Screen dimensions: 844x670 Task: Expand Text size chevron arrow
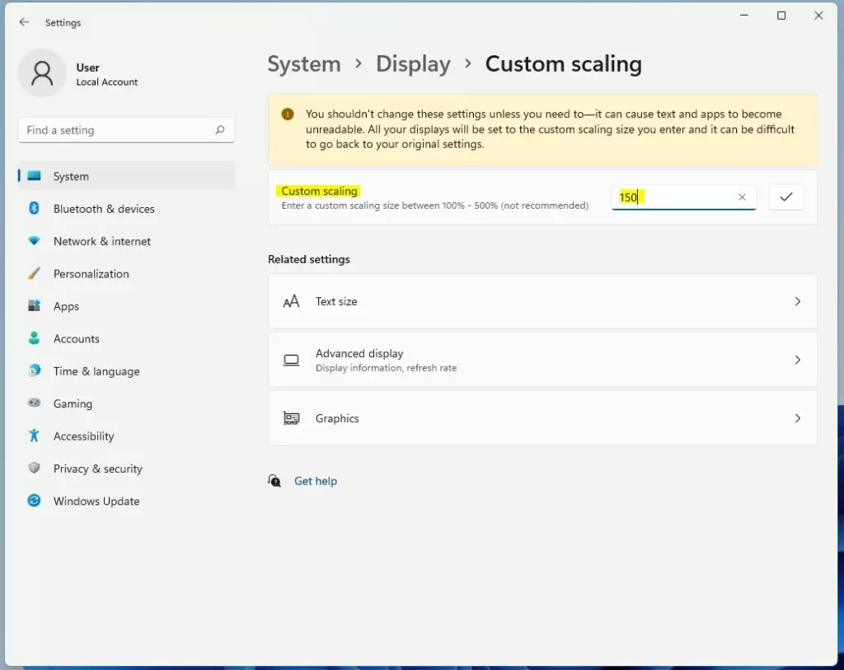pos(798,301)
